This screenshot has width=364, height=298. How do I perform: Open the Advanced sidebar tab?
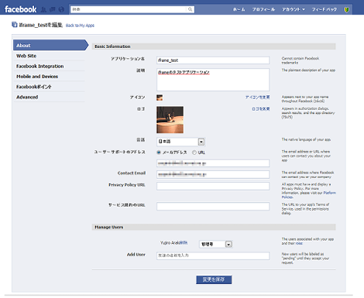point(49,97)
